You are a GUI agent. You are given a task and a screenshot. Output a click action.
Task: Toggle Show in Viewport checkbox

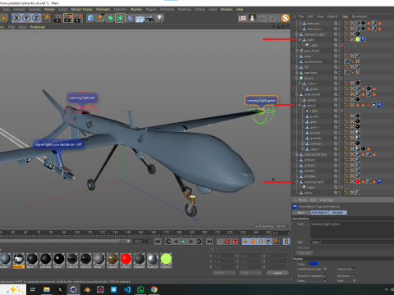[x=325, y=276]
